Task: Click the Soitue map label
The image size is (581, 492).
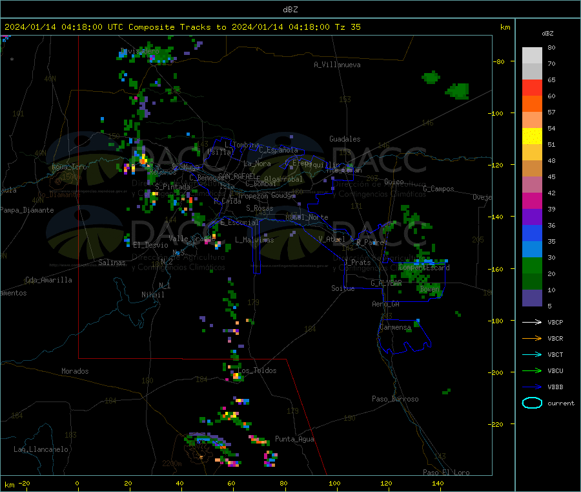Action: click(x=343, y=288)
